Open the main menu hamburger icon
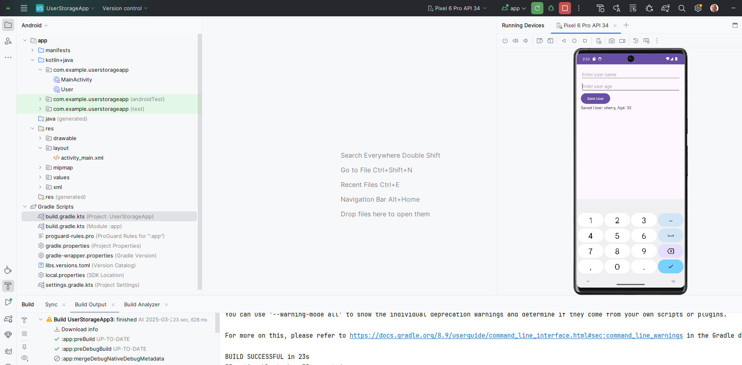 point(24,8)
